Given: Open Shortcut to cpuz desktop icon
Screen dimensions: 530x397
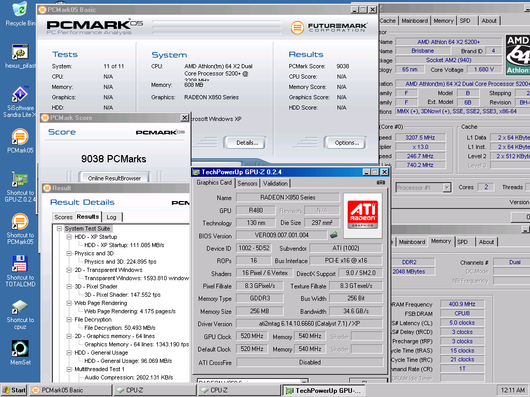Looking at the screenshot, I should [20, 307].
